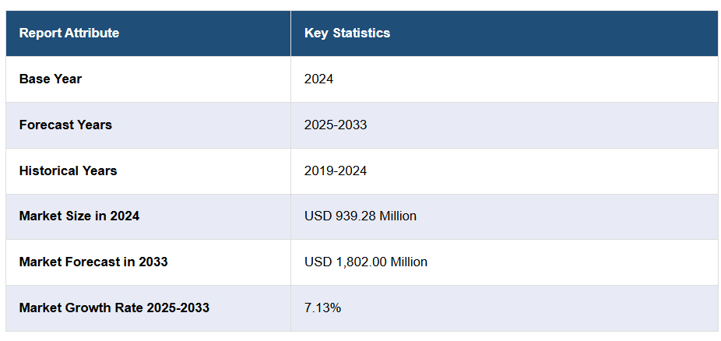This screenshot has height=341, width=721.
Task: Click the Base Year value 2024
Action: coord(319,79)
